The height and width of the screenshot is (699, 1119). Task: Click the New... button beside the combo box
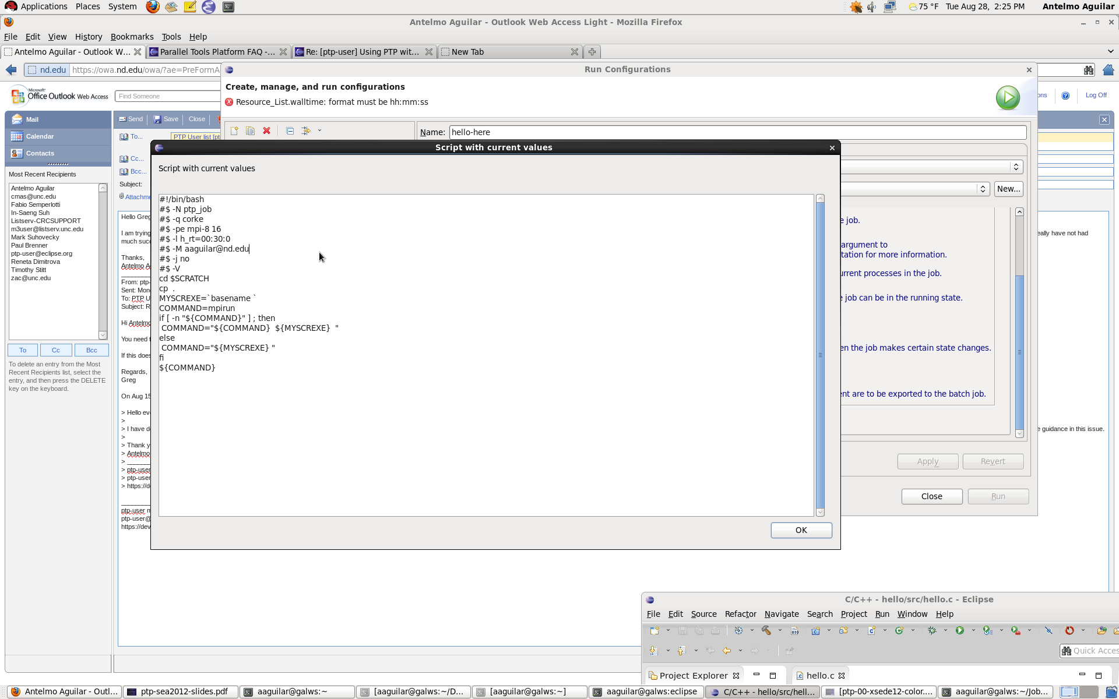point(1008,189)
